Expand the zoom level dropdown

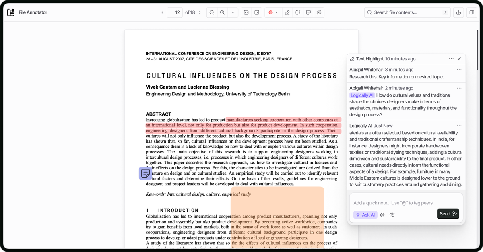[233, 12]
